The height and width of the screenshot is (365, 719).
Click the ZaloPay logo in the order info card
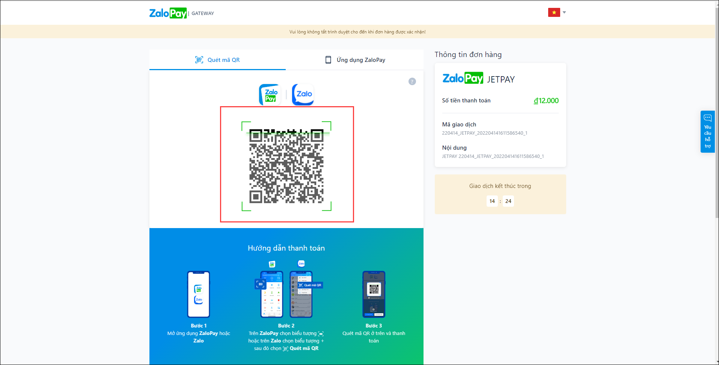pos(463,78)
